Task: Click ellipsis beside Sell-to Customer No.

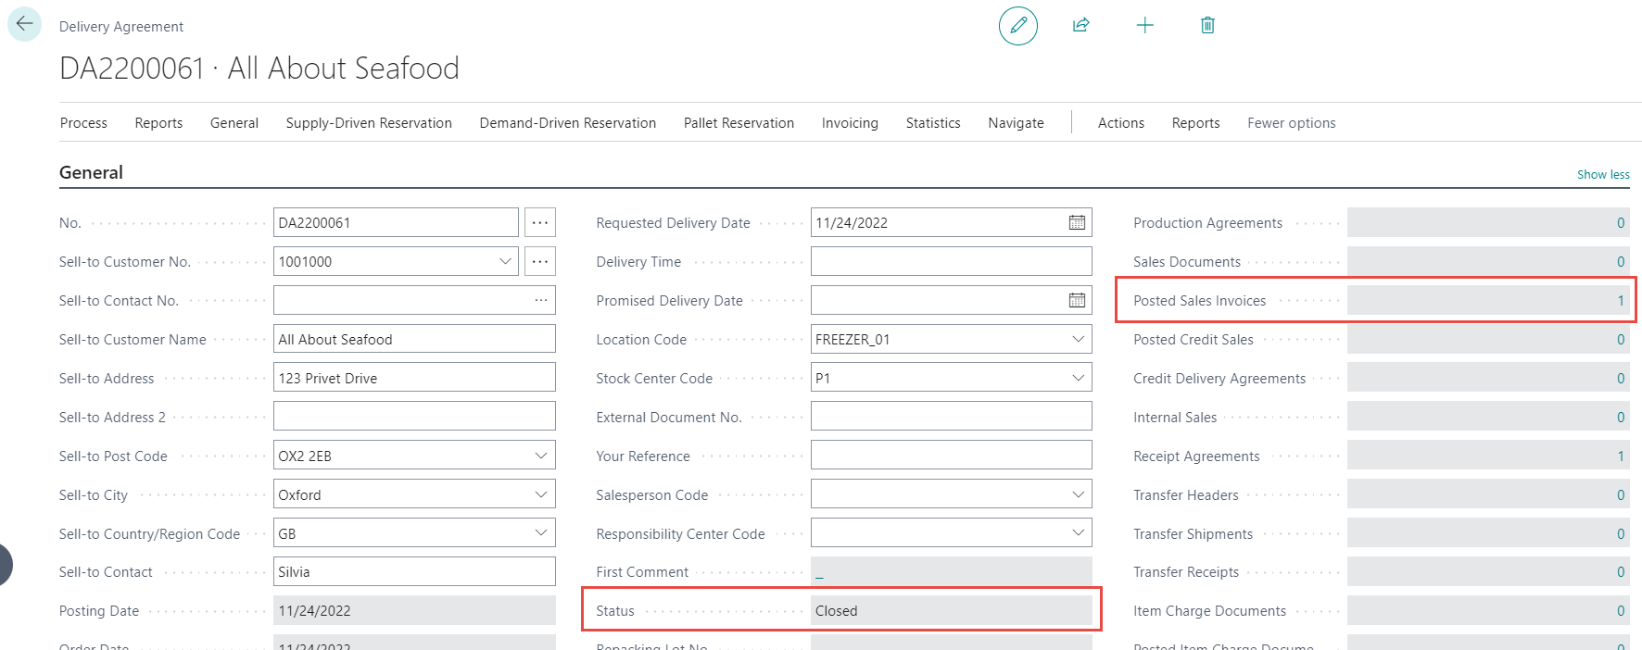Action: pyautogui.click(x=540, y=262)
